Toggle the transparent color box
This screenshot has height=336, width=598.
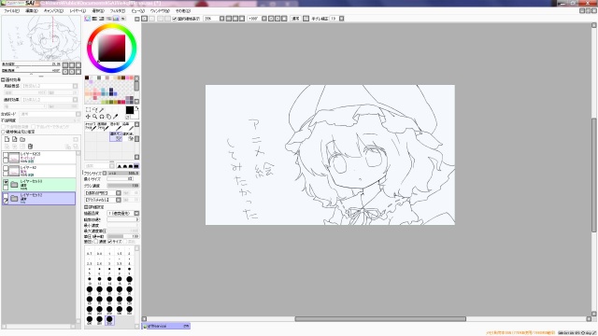tap(128, 117)
